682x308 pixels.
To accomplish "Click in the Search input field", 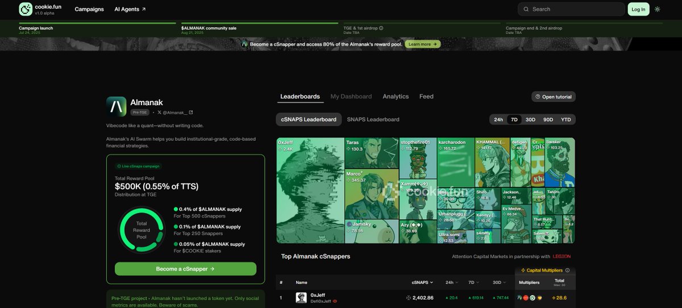I will click(x=571, y=9).
